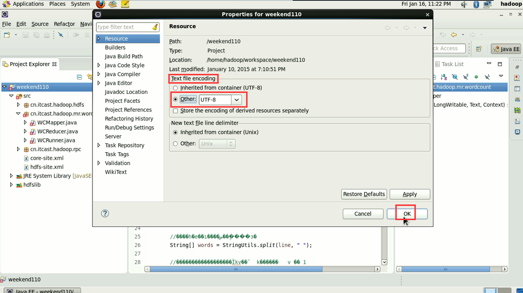
Task: Enable Store encoding of derived resources separately
Action: click(x=176, y=111)
